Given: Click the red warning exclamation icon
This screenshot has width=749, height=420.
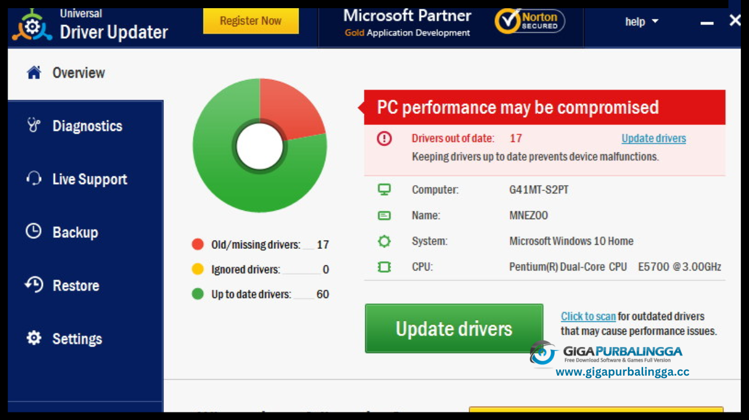Looking at the screenshot, I should tap(384, 138).
